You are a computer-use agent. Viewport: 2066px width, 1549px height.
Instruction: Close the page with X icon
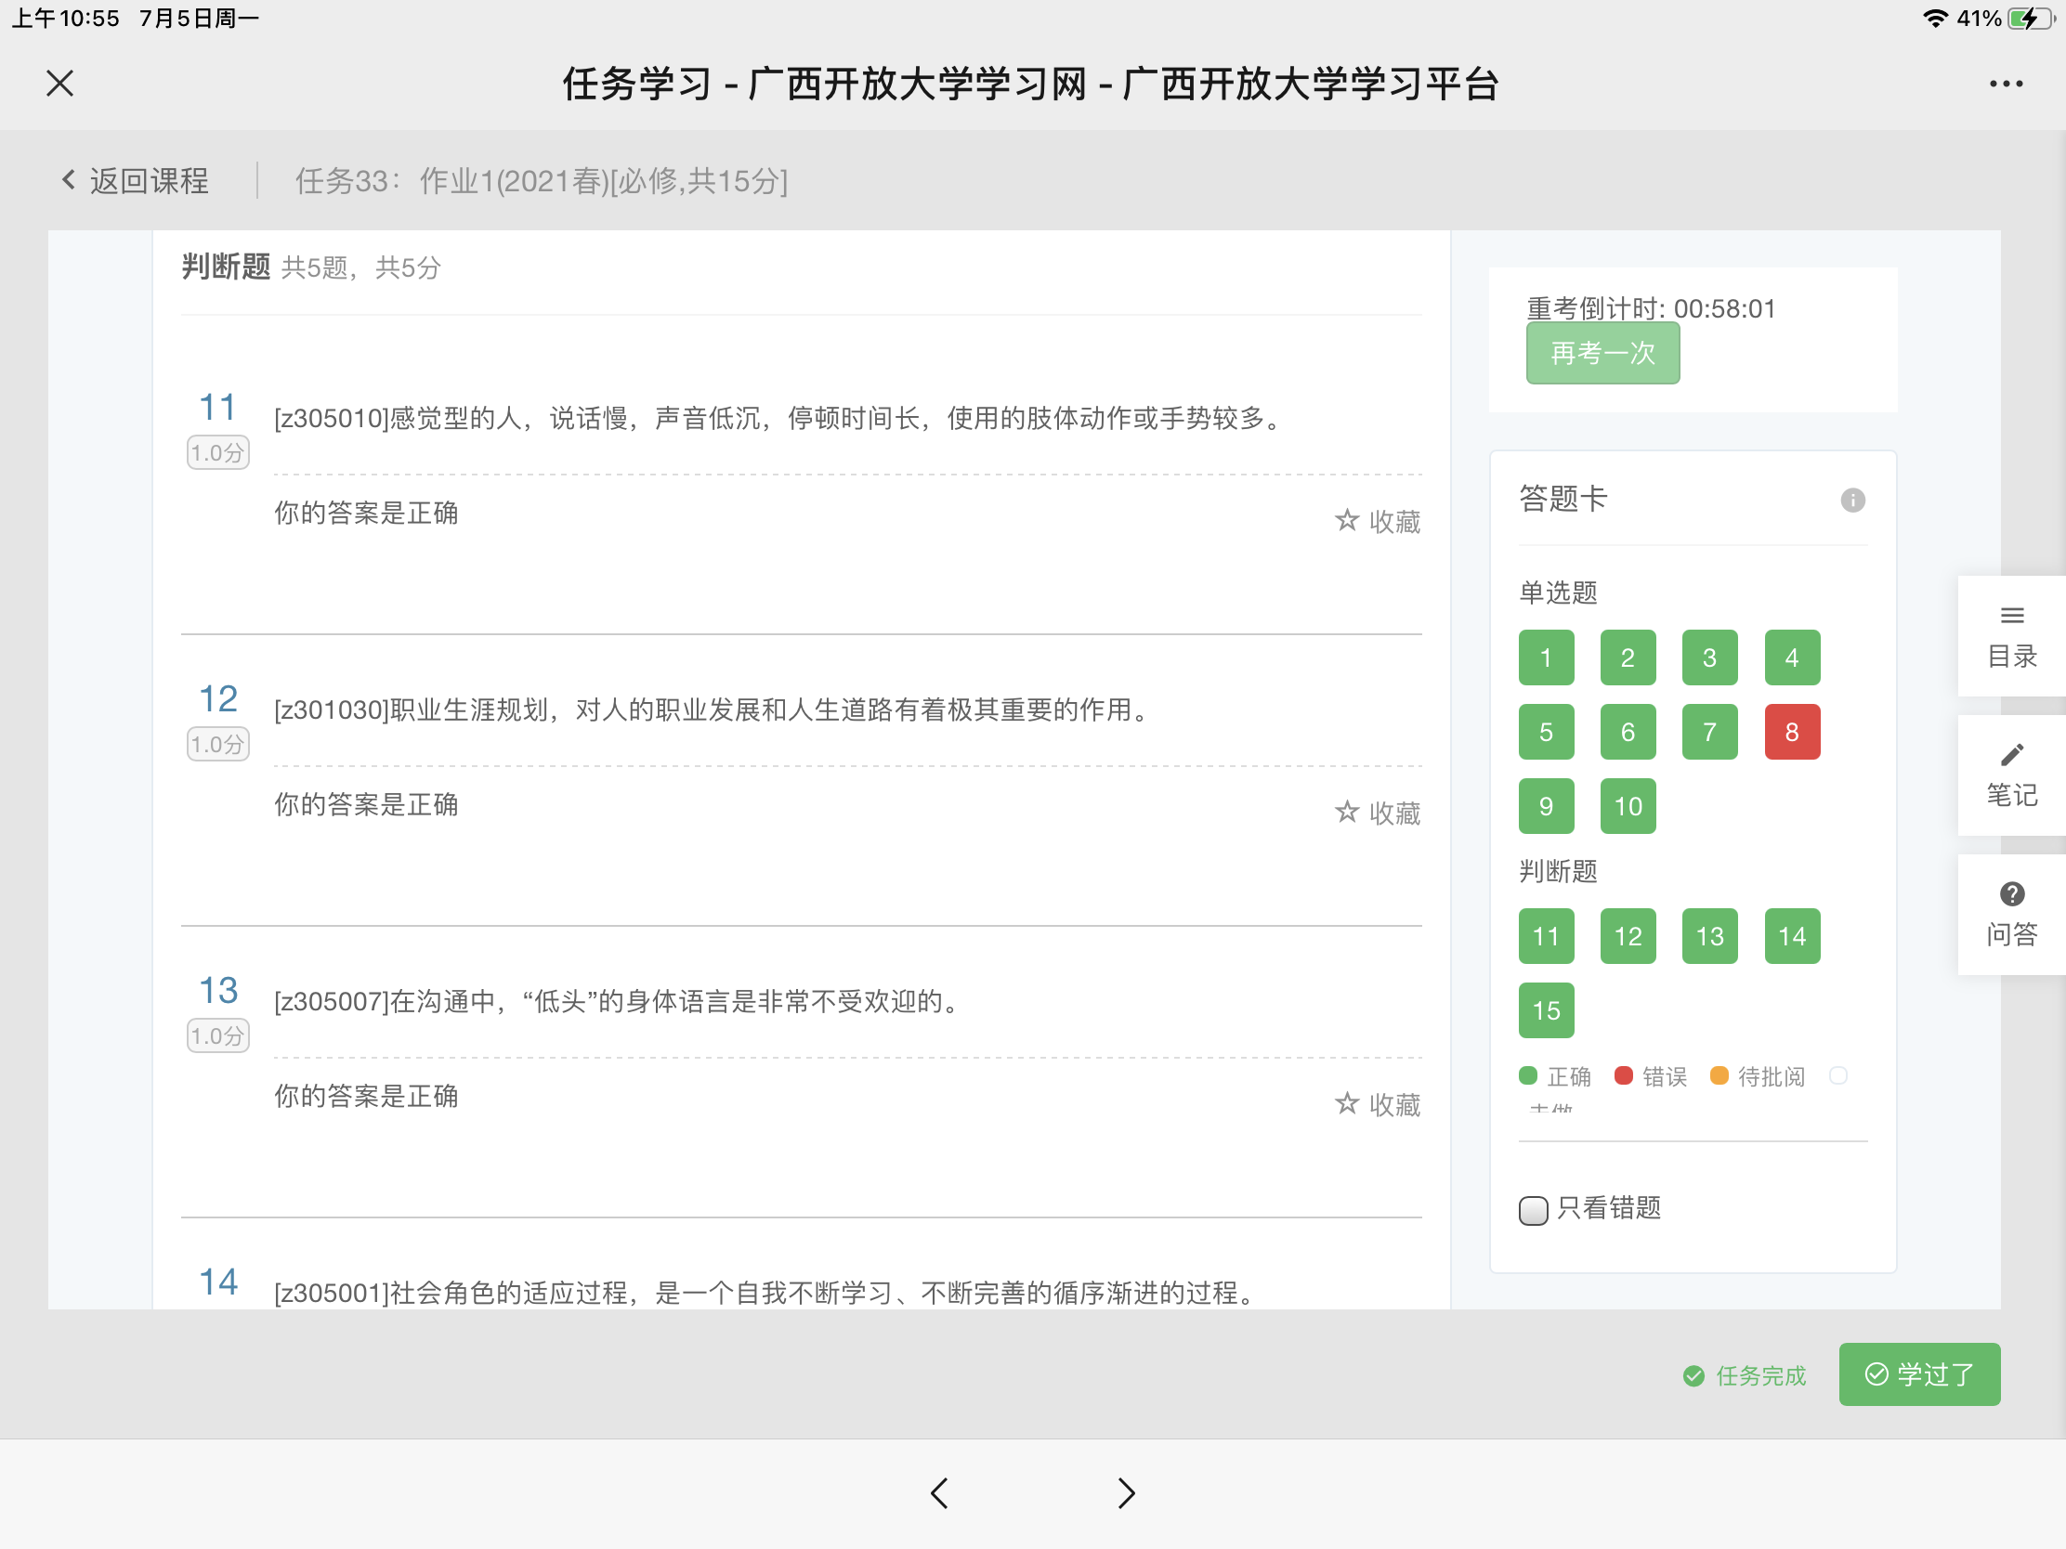tap(59, 84)
